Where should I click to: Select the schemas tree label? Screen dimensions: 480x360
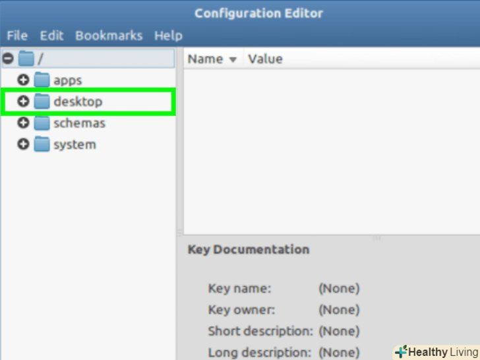79,123
